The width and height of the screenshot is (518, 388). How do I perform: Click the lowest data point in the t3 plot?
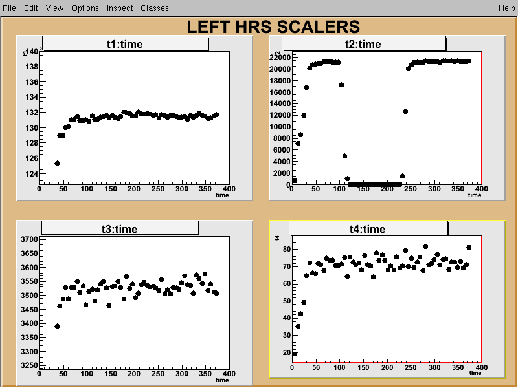(57, 327)
